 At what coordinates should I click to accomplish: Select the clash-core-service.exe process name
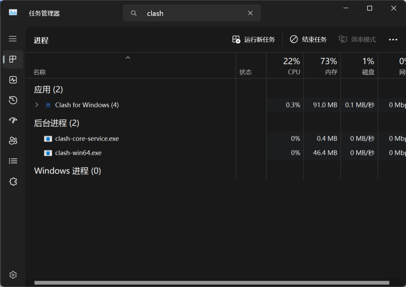click(x=87, y=138)
